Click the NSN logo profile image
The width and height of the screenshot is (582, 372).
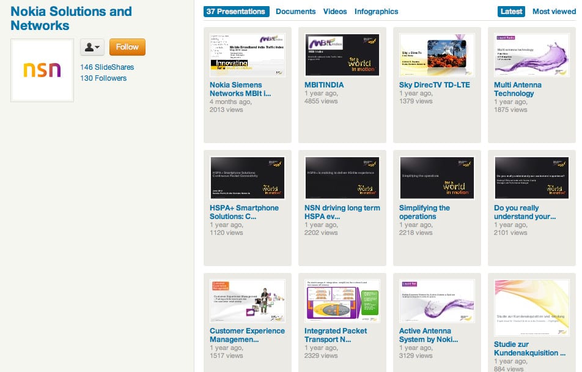(42, 70)
